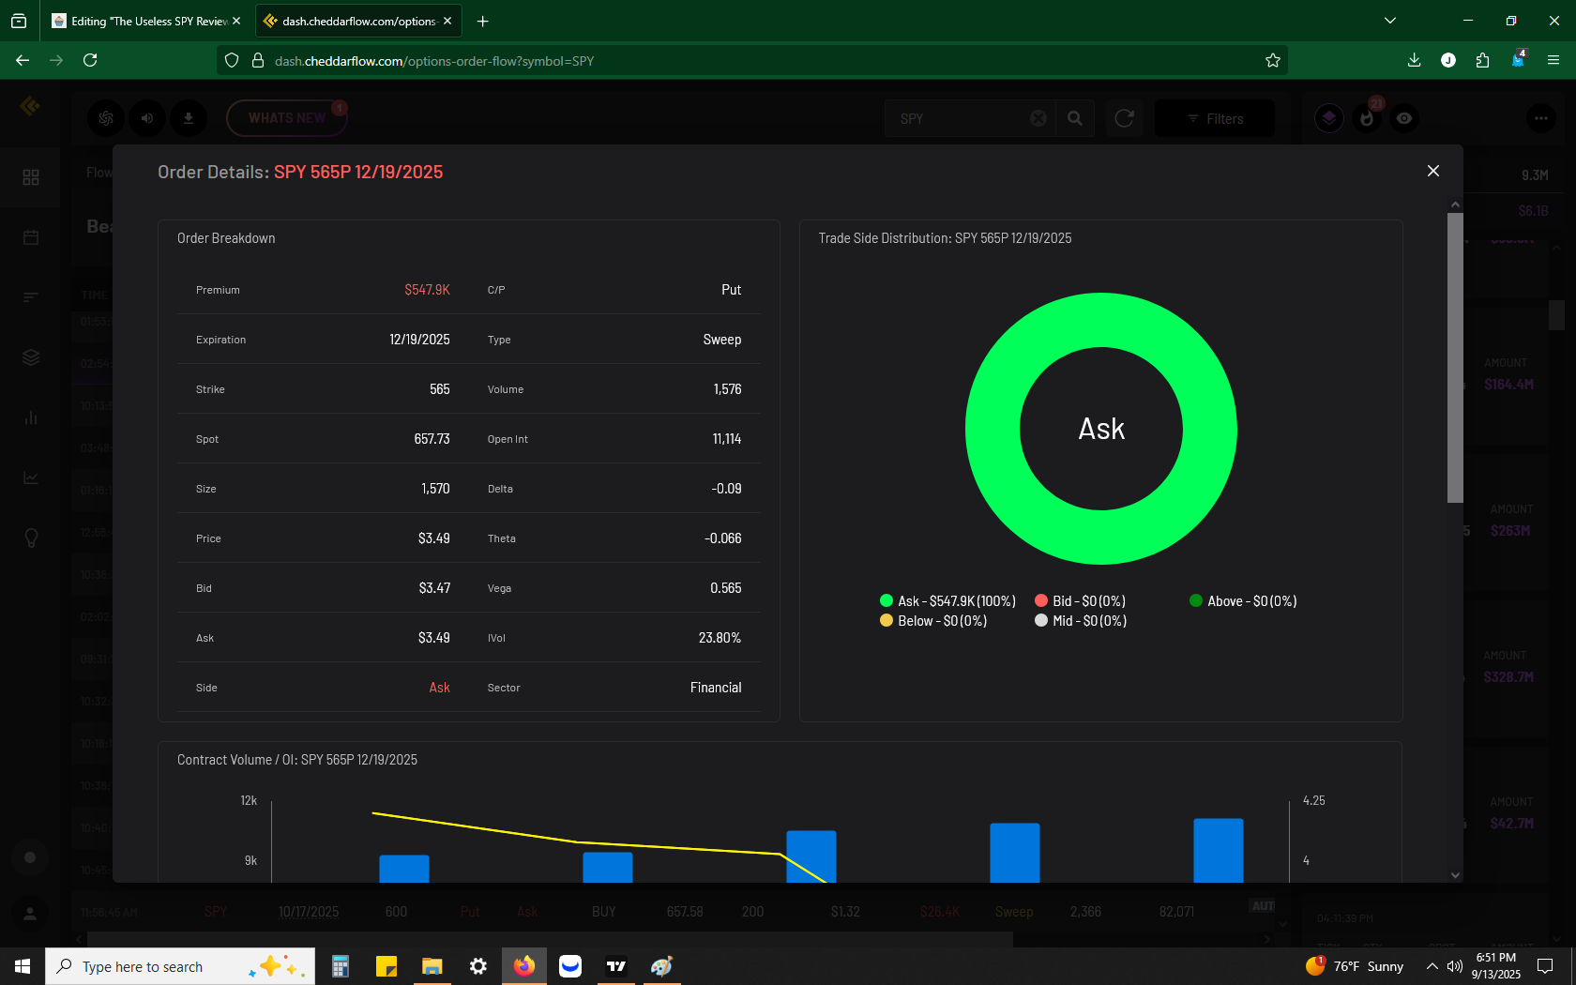Open the user profile sidebar icon
The width and height of the screenshot is (1576, 985).
pyautogui.click(x=30, y=913)
